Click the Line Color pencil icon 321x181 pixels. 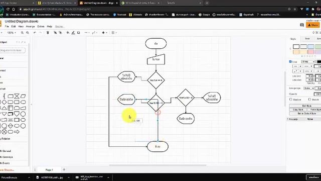click(x=73, y=33)
